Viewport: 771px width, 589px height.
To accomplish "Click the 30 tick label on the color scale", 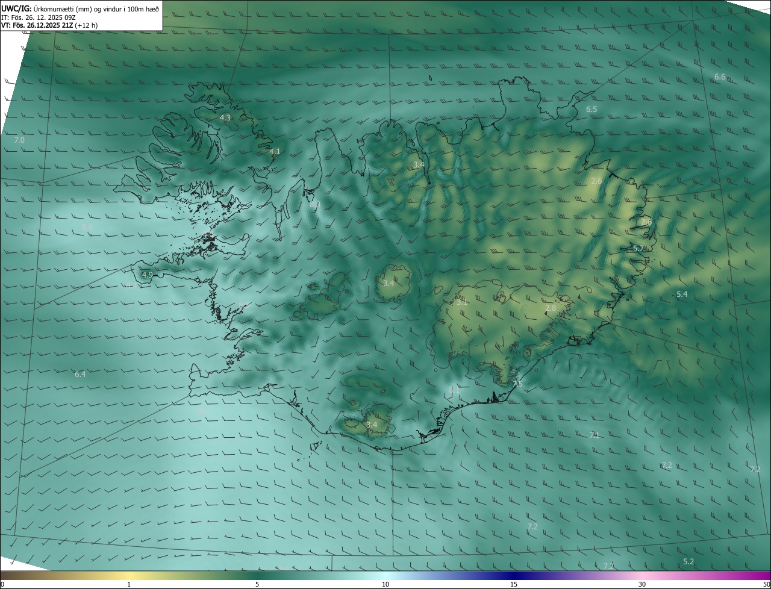I will (642, 584).
